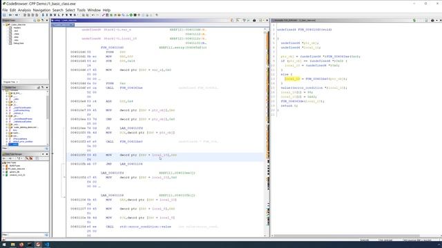The height and width of the screenshot is (248, 442).
Task: Click the CALL FUN_004063ae instruction line
Action: [x=124, y=87]
